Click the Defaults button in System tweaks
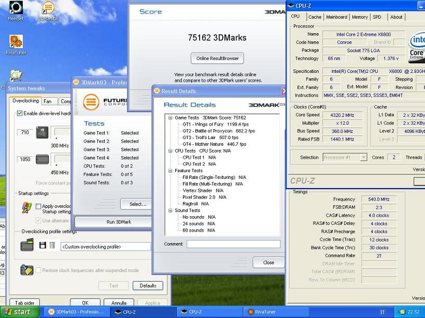This screenshot has width=425, height=318. tap(148, 286)
